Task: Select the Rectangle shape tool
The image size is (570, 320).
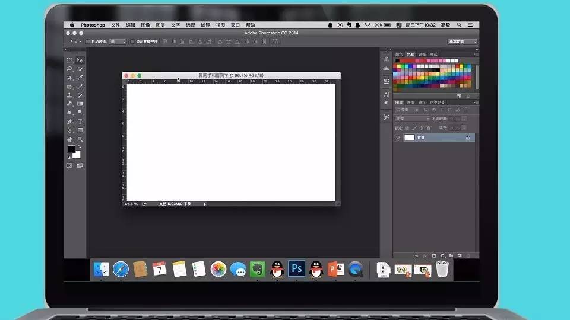Action: 80,130
